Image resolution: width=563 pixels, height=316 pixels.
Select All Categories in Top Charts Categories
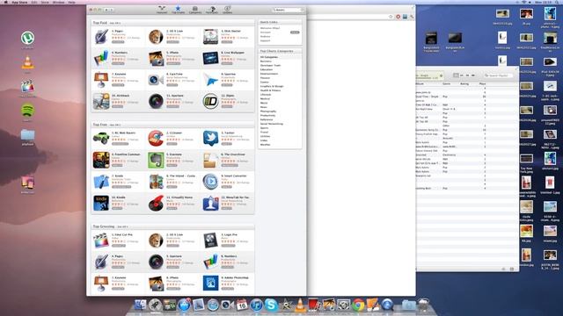[269, 57]
